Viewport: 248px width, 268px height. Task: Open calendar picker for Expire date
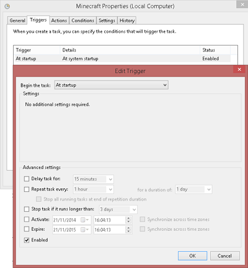(85, 230)
